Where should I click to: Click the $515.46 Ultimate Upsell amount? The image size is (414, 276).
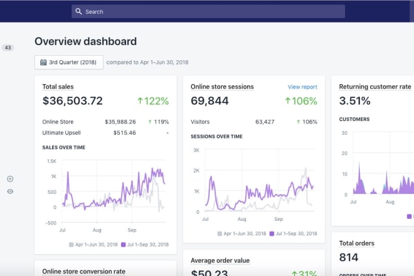coord(125,133)
